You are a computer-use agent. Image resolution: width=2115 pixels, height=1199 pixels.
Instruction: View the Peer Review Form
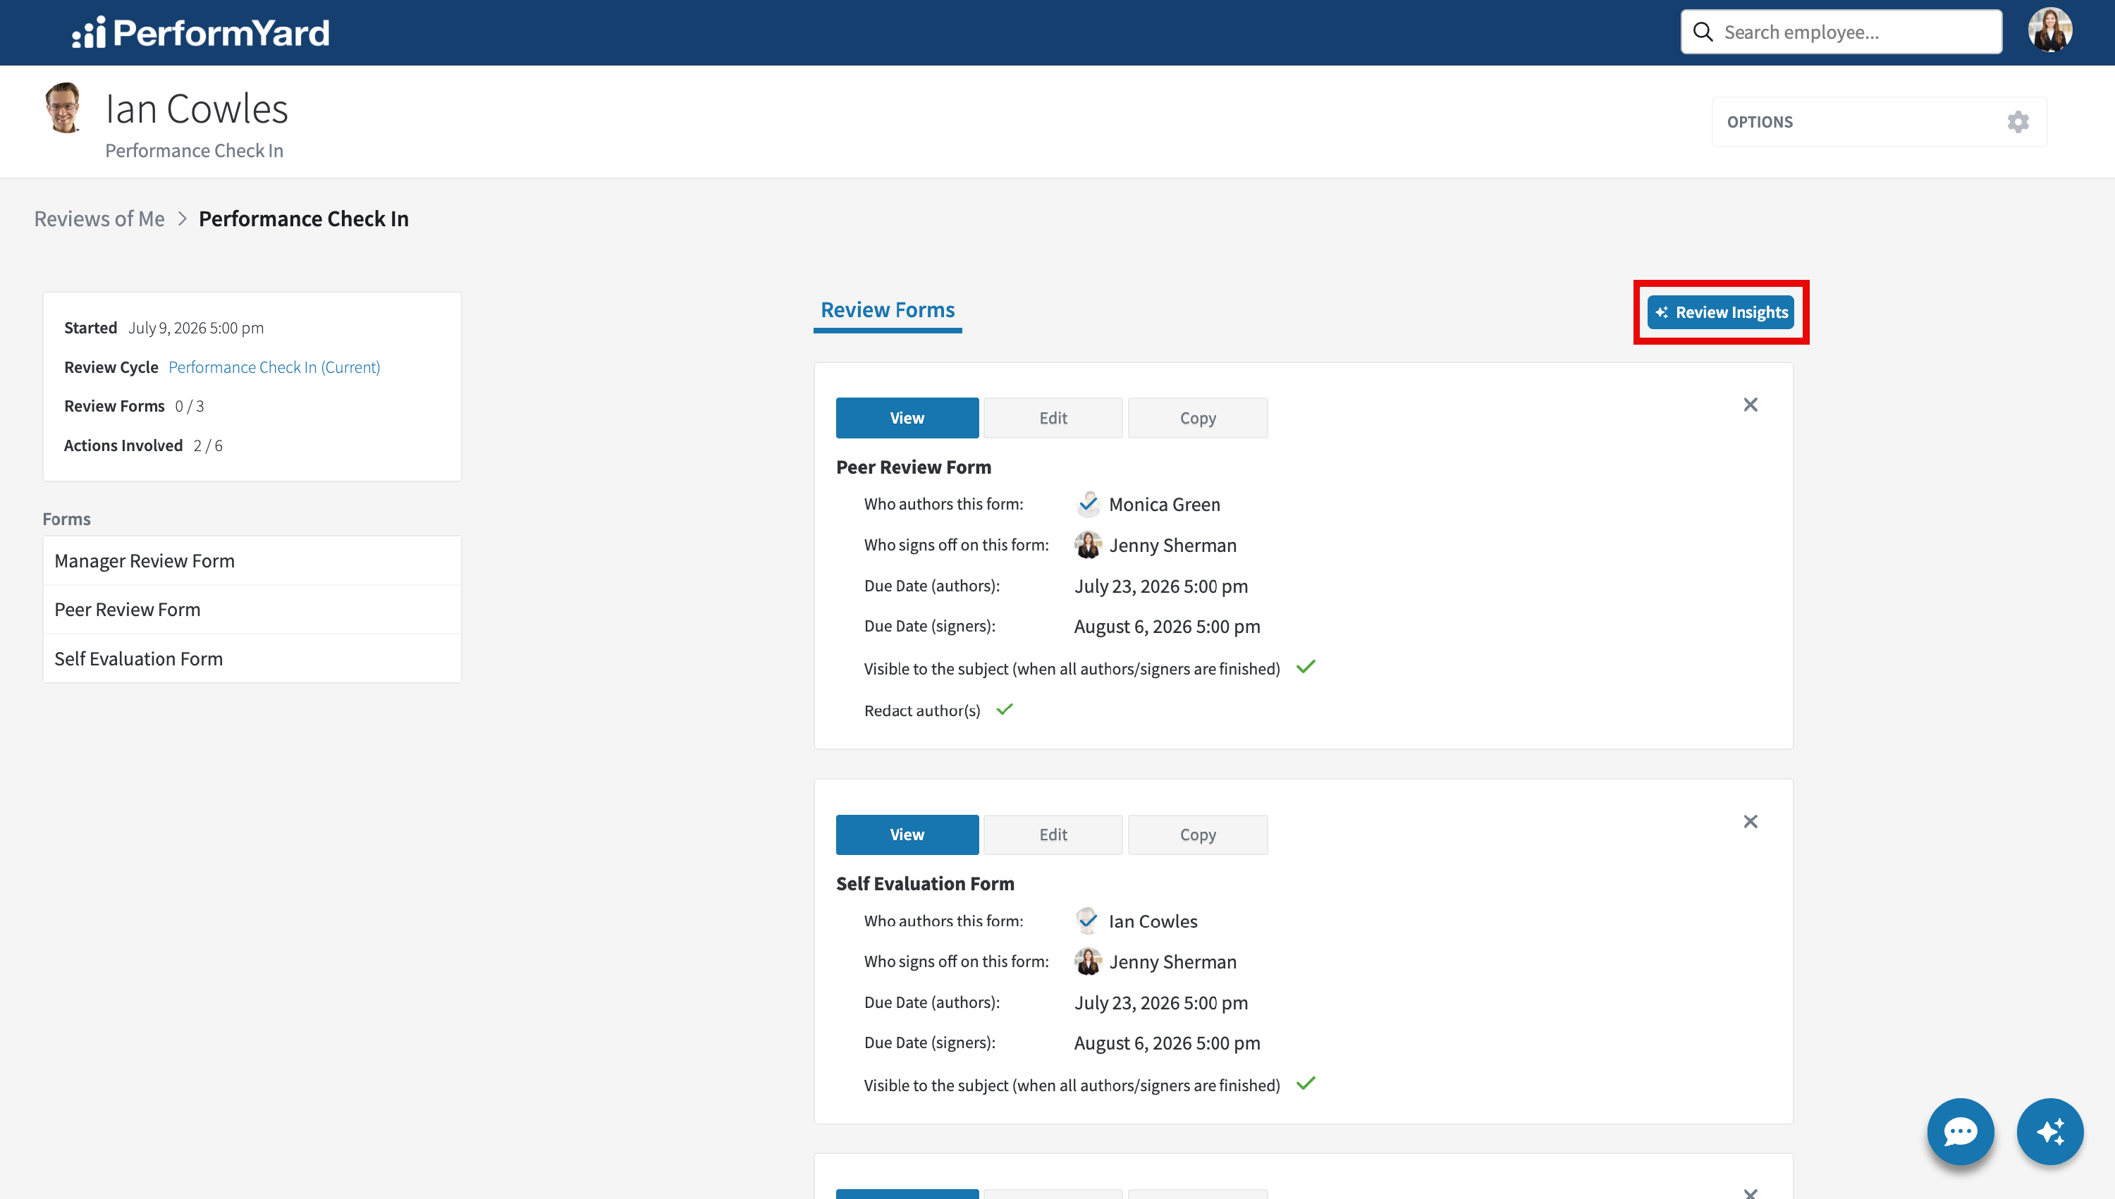coord(907,417)
